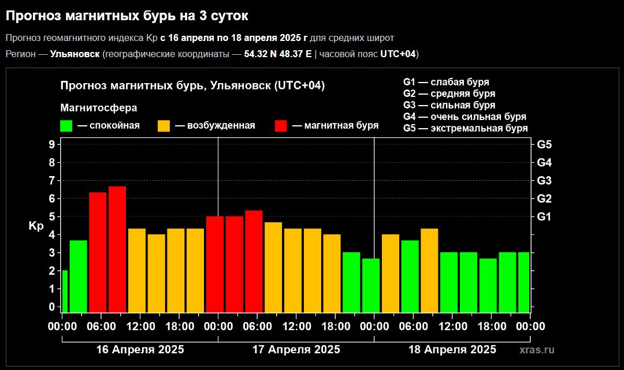
Task: Click the yellow 'возбужденная' legend swatch
Action: [x=164, y=126]
